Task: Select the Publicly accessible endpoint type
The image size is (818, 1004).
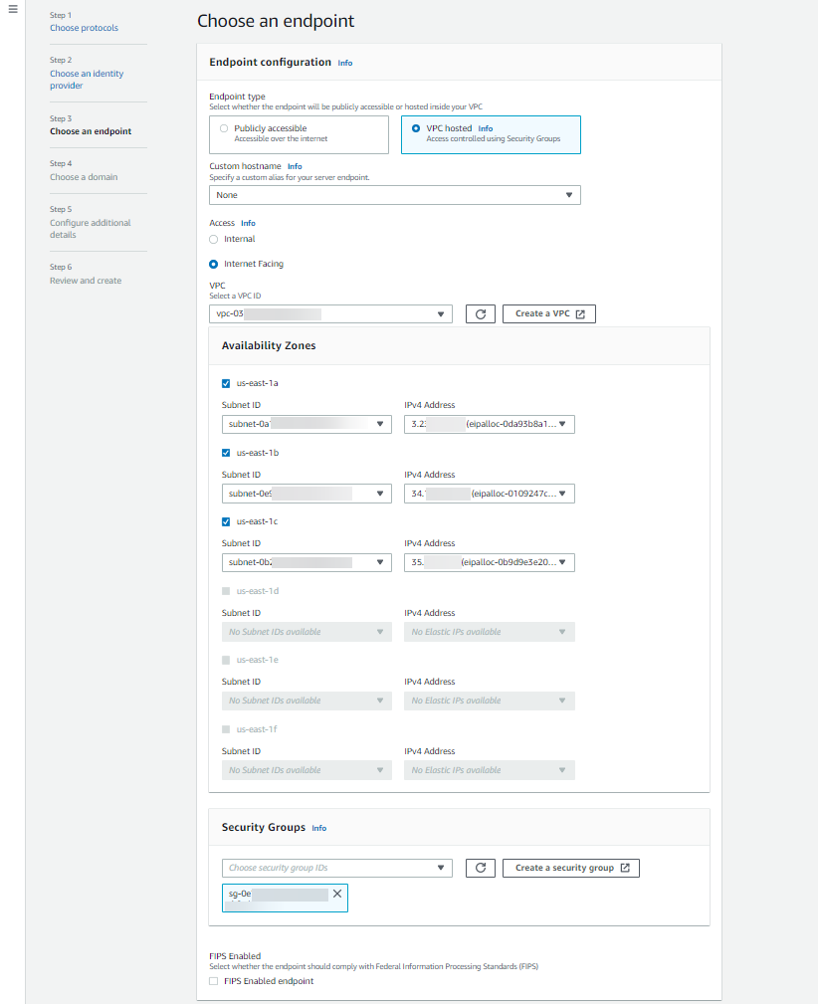Action: [223, 127]
